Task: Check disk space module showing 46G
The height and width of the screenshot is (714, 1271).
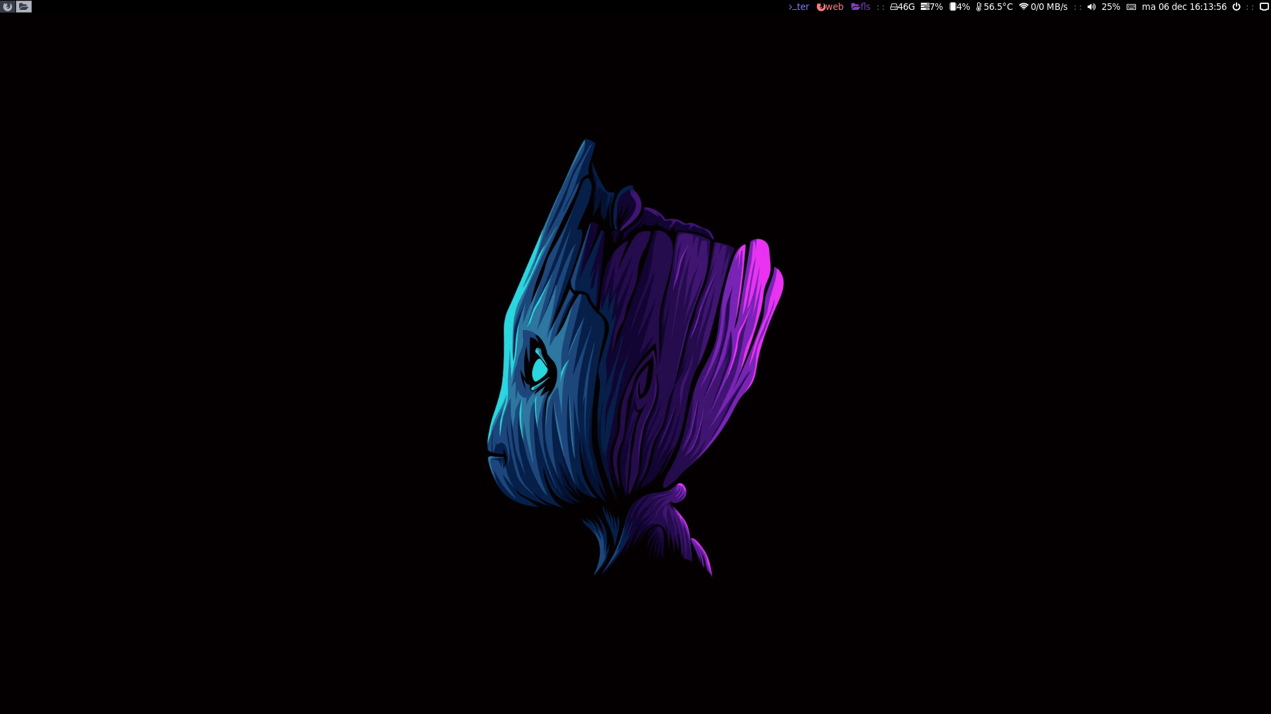Action: [x=902, y=7]
